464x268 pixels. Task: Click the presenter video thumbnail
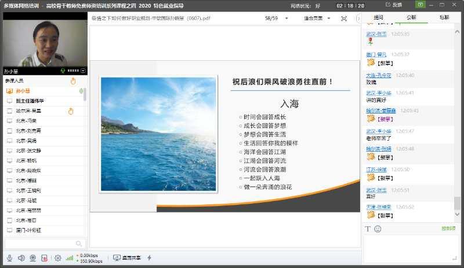45,43
